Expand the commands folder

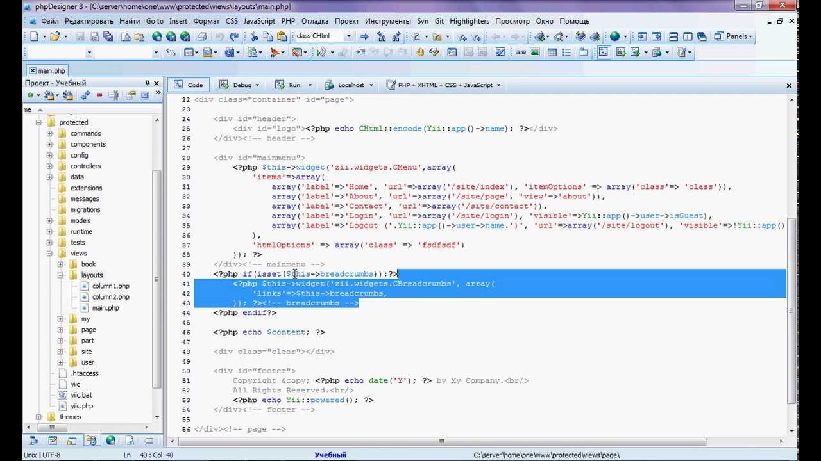pyautogui.click(x=49, y=133)
